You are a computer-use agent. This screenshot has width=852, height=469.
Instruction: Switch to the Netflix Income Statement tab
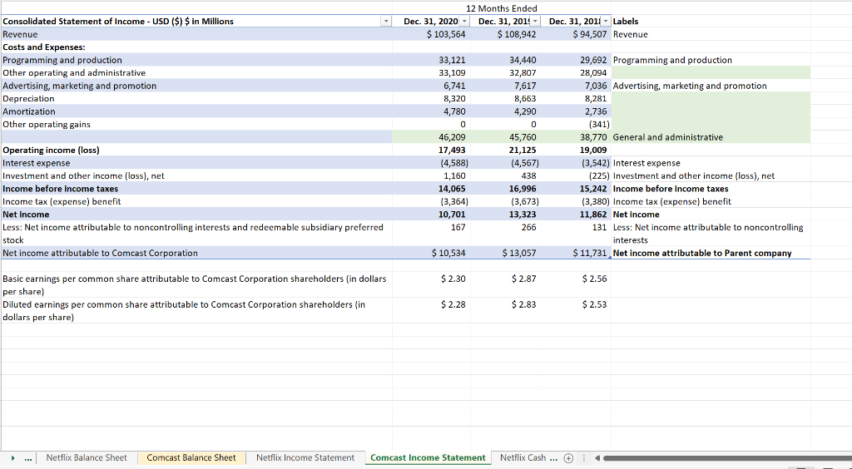[x=305, y=457]
